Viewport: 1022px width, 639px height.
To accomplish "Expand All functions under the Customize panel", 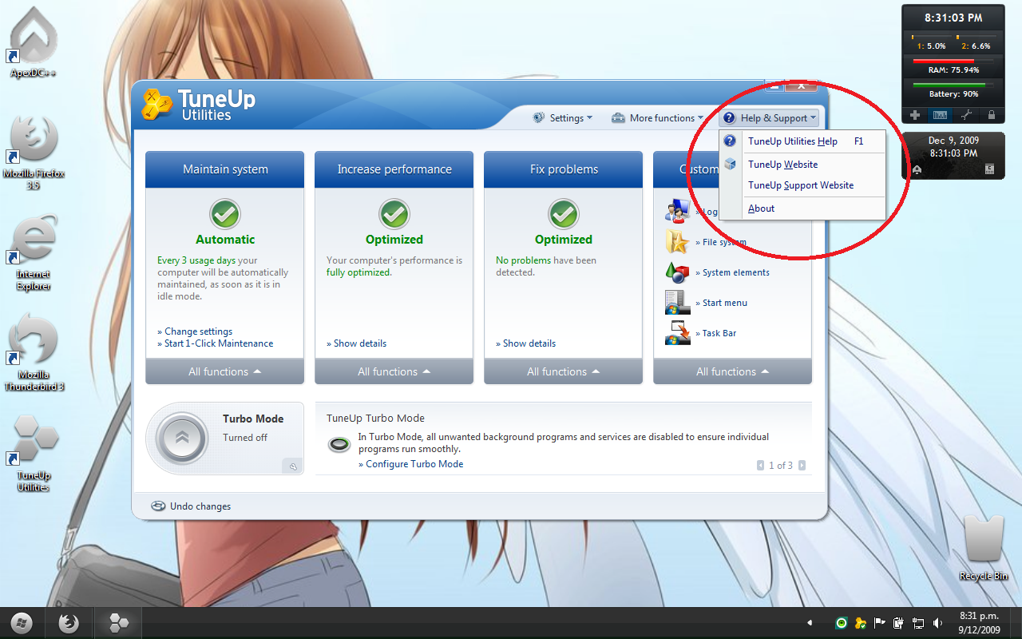I will (733, 371).
